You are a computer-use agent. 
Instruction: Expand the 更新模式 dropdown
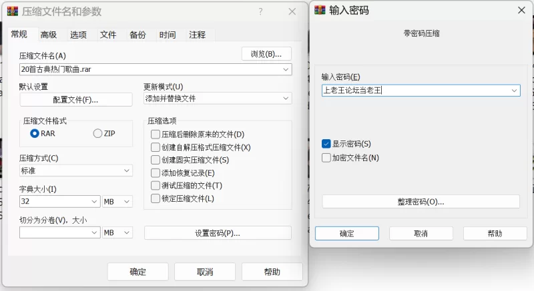pos(286,99)
